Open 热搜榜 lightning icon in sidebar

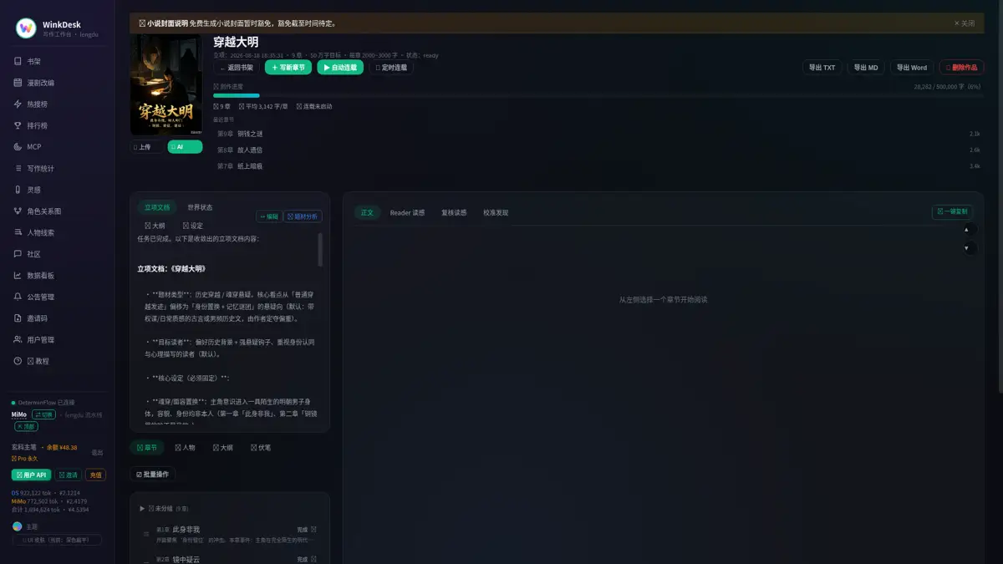coord(18,104)
